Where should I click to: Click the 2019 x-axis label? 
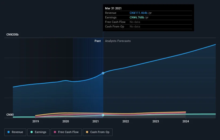click(36, 121)
